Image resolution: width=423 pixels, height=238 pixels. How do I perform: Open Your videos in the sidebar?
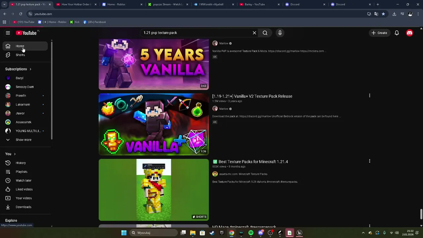pos(25,198)
